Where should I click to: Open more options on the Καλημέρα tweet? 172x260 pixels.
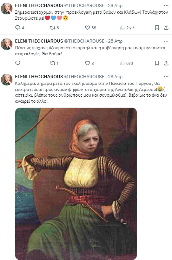click(166, 77)
